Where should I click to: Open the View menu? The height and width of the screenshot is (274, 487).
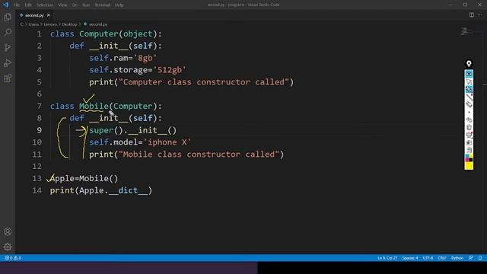(x=62, y=5)
